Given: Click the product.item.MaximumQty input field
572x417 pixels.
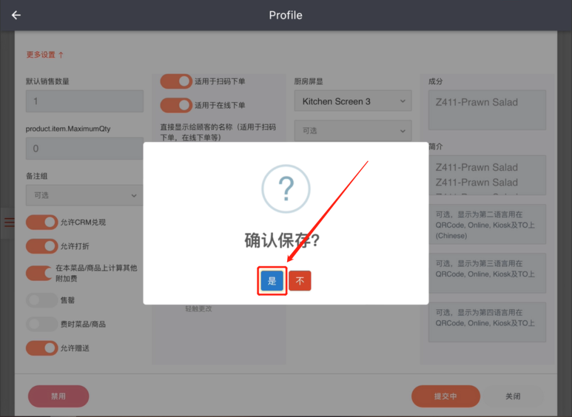Looking at the screenshot, I should [x=85, y=148].
